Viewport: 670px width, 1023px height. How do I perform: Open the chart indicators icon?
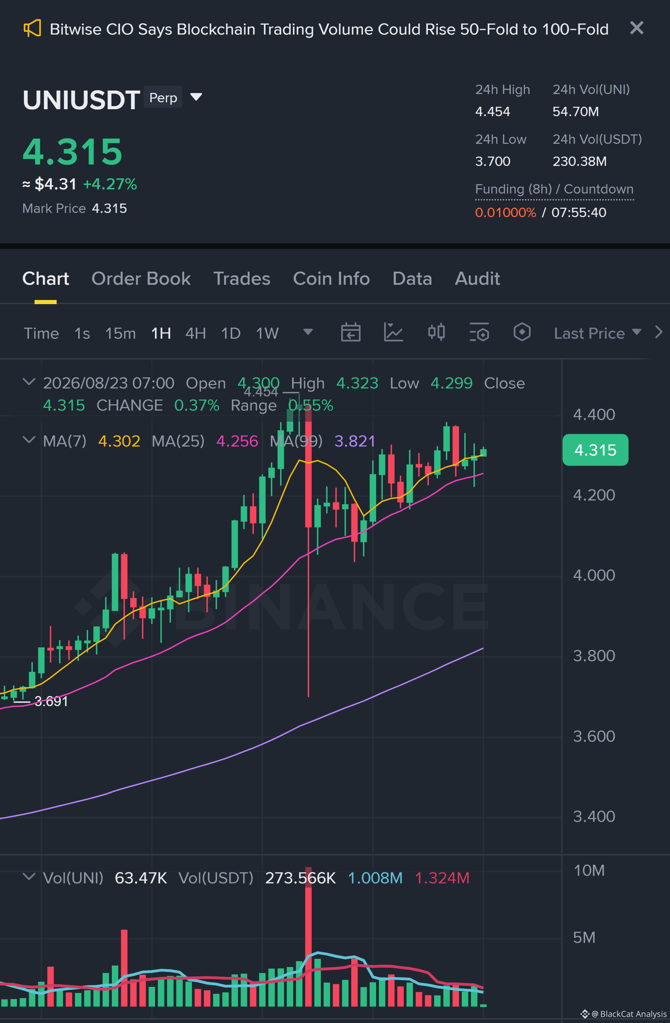pyautogui.click(x=393, y=332)
